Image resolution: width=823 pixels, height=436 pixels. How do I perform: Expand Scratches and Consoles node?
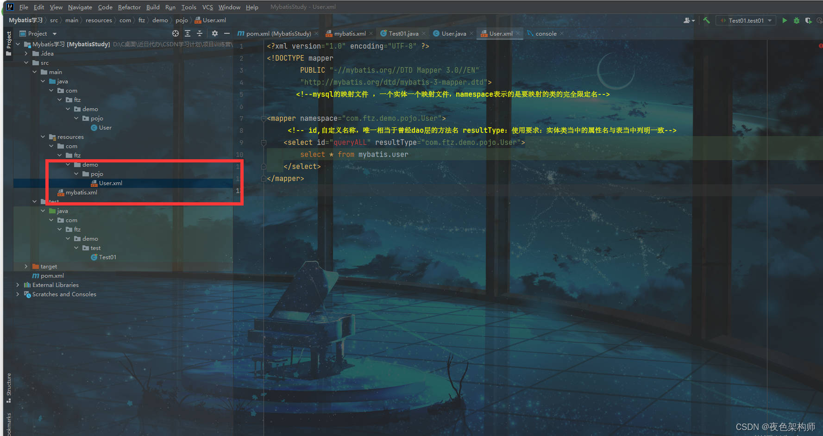18,294
